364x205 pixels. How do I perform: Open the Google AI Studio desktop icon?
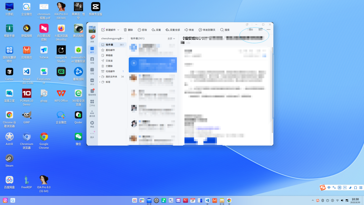(x=61, y=54)
